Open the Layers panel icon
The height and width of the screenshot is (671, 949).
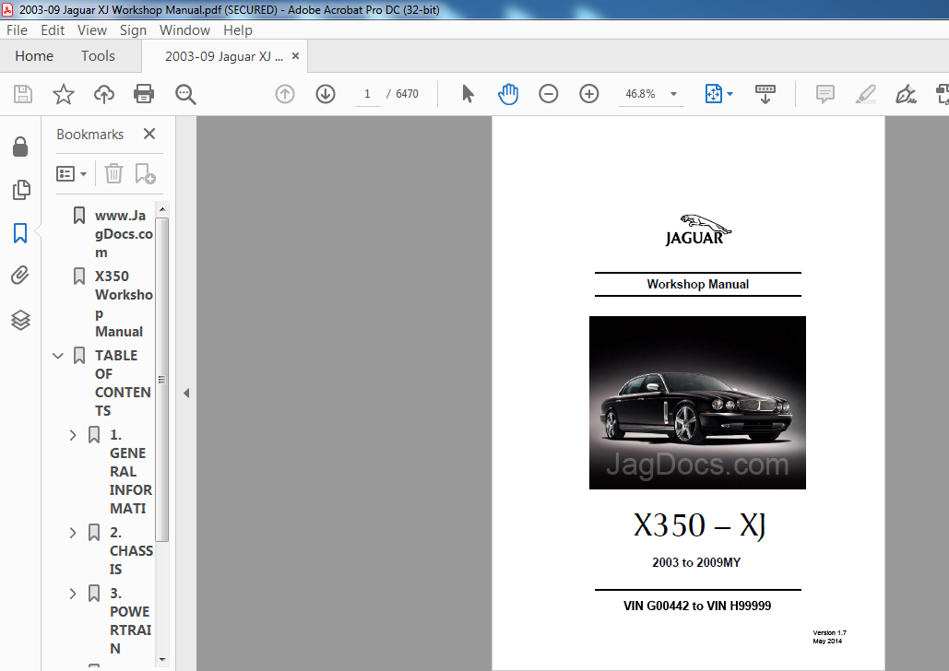point(20,320)
